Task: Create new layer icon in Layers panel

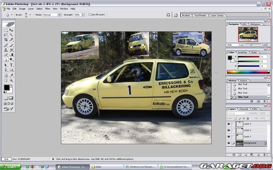Action: (258, 155)
